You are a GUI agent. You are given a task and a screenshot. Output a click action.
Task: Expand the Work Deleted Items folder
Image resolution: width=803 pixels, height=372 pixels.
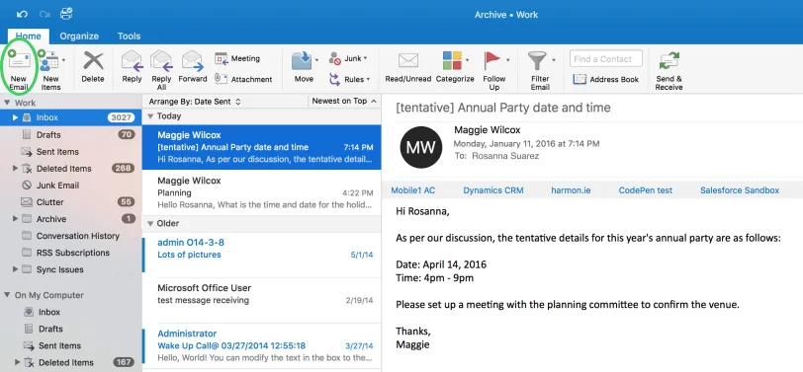click(x=16, y=168)
